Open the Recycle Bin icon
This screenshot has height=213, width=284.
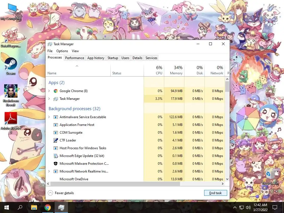[x=270, y=176]
